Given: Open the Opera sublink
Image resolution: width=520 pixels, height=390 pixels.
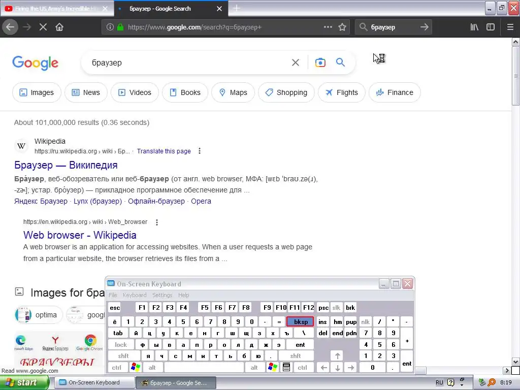Looking at the screenshot, I should [201, 201].
